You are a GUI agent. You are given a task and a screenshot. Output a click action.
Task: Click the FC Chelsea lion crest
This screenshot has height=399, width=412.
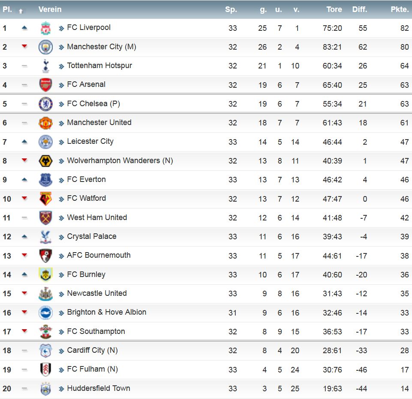pos(45,104)
